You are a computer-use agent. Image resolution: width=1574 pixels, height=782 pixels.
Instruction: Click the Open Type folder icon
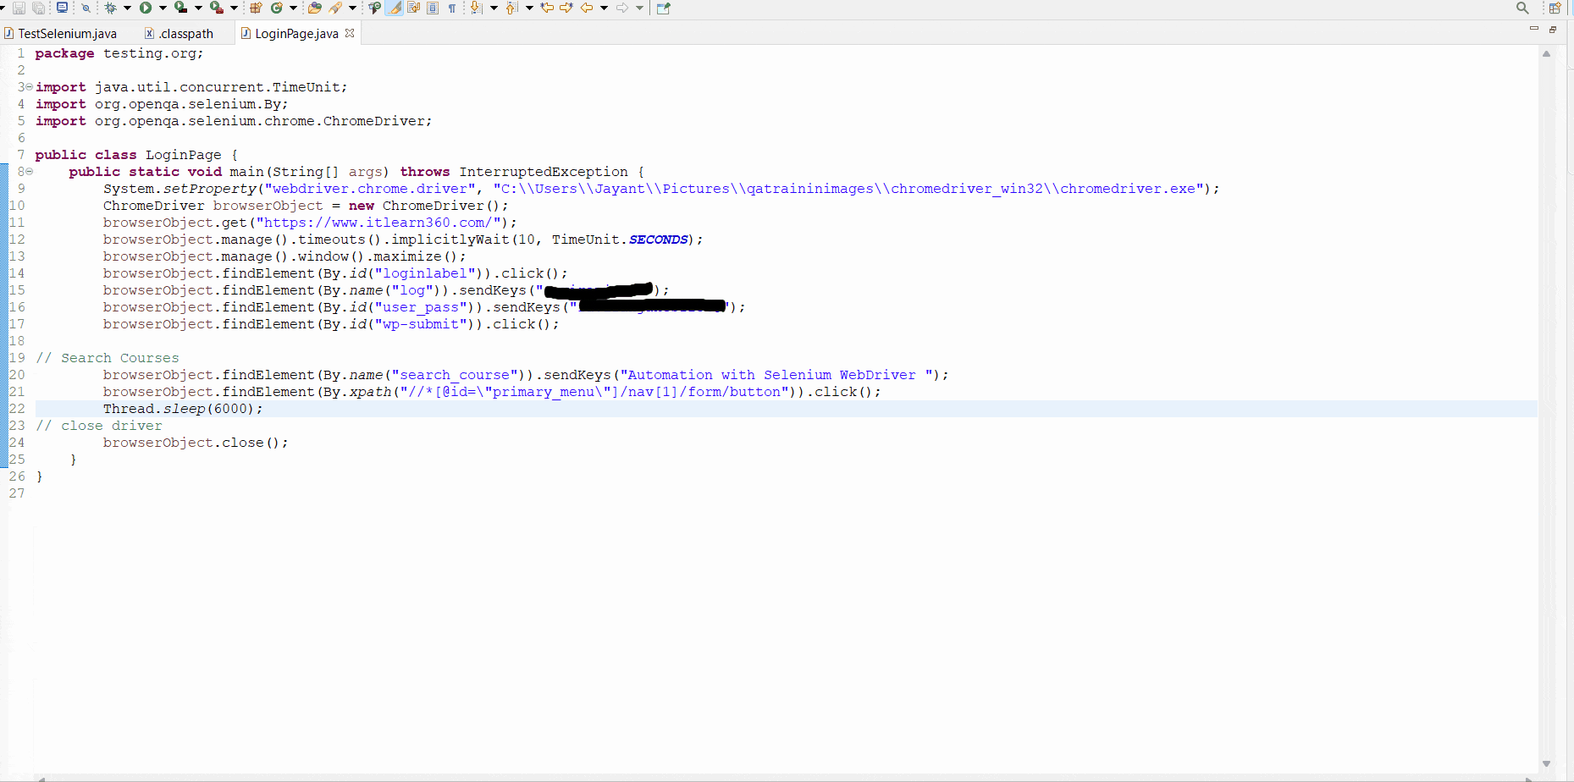[x=315, y=8]
